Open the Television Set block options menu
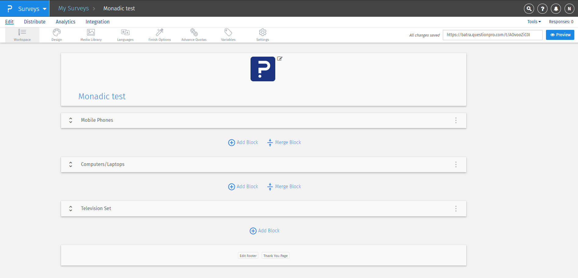This screenshot has height=278, width=578. [456, 209]
